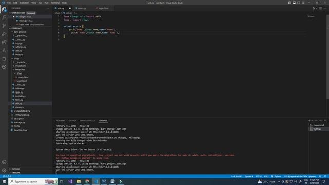
Task: Open settings.py in kart_project
Action: tap(21, 47)
